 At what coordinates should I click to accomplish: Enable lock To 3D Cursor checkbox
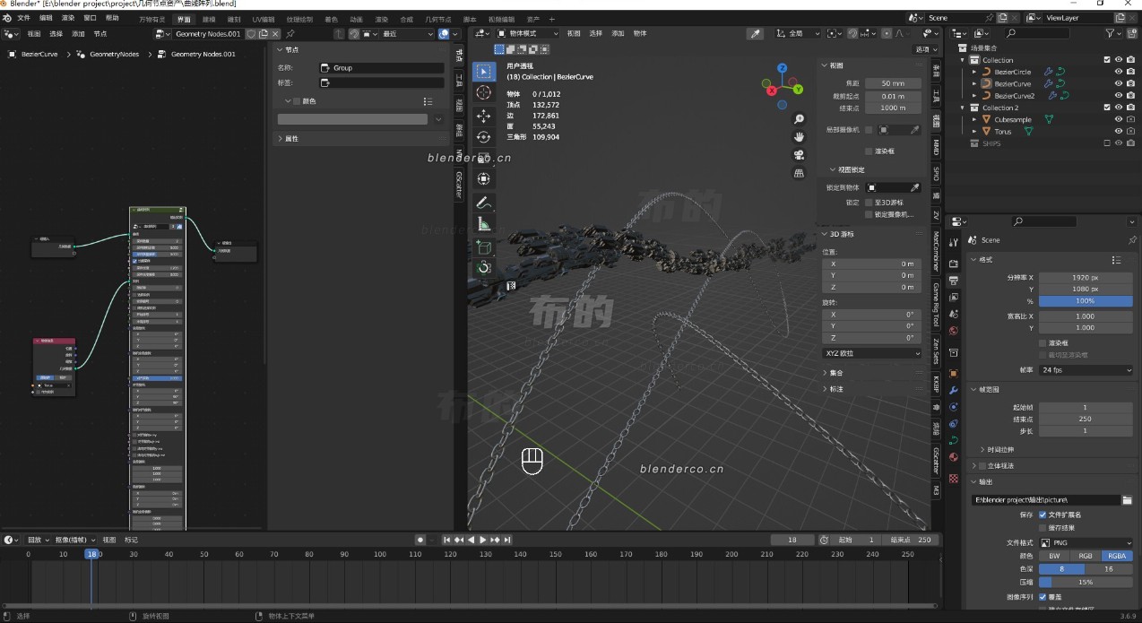coord(869,203)
